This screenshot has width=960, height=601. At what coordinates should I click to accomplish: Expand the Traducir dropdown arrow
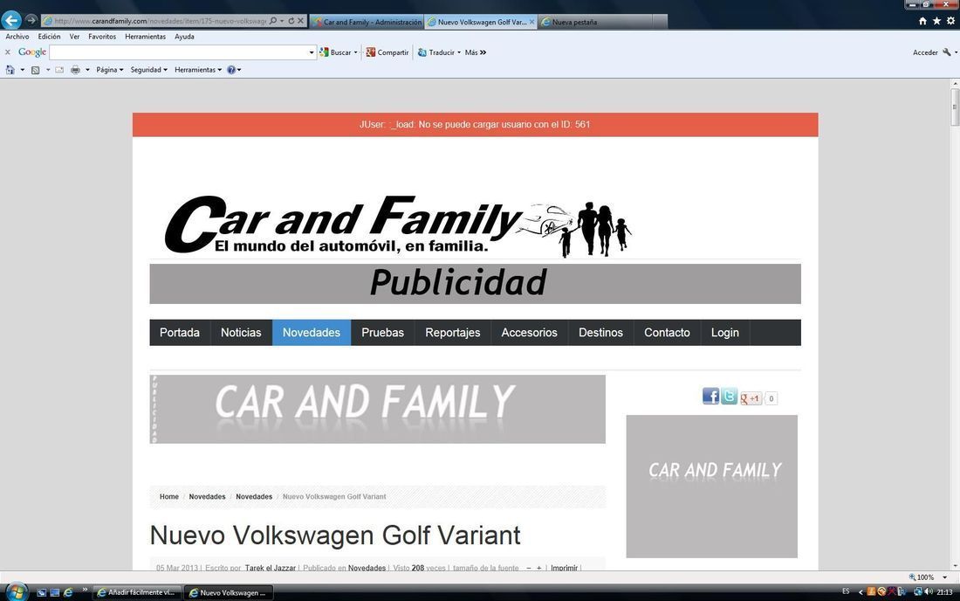tap(459, 52)
